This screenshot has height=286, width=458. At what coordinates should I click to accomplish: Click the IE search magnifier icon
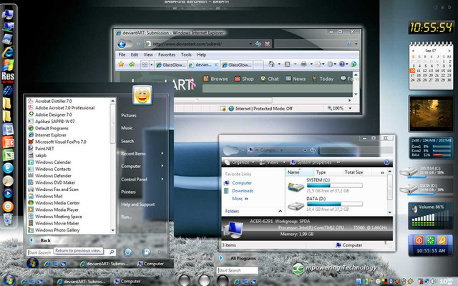349,44
